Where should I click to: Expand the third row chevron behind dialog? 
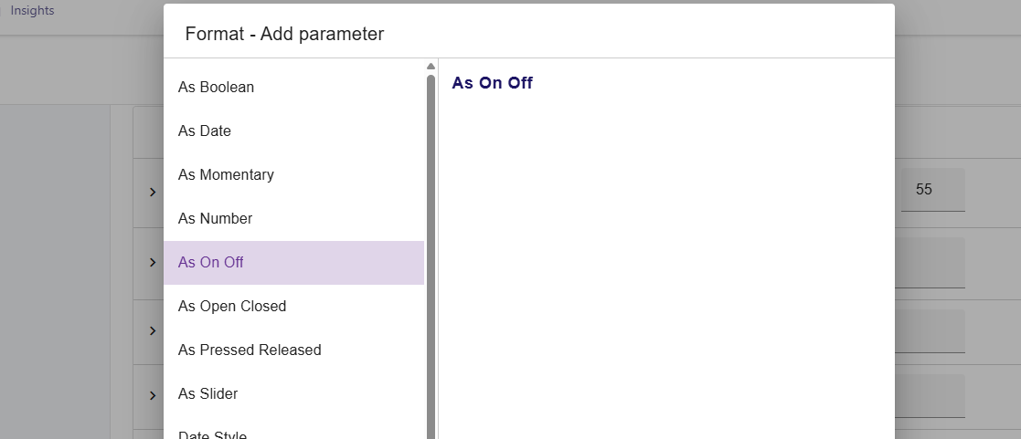point(153,330)
